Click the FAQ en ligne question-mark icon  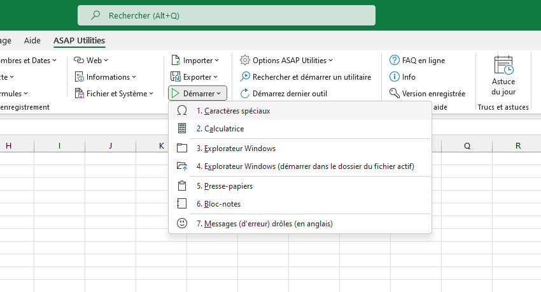[395, 60]
